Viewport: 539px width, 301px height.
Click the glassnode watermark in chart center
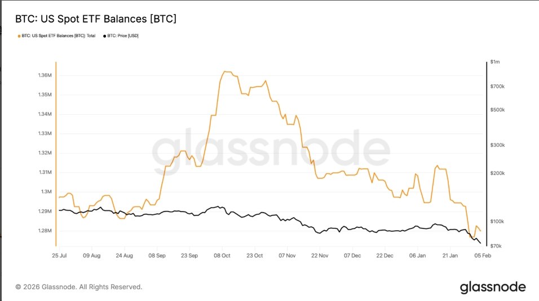pyautogui.click(x=271, y=149)
